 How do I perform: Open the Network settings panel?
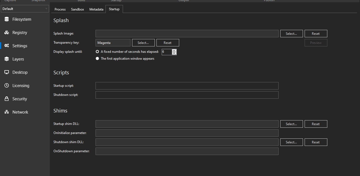pyautogui.click(x=19, y=112)
